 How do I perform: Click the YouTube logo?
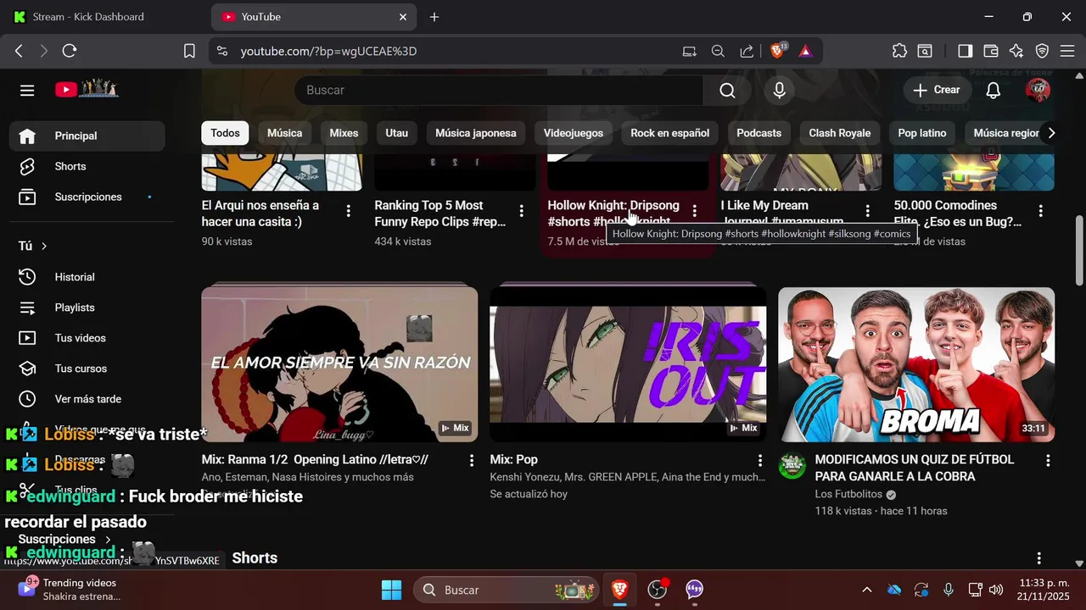87,89
